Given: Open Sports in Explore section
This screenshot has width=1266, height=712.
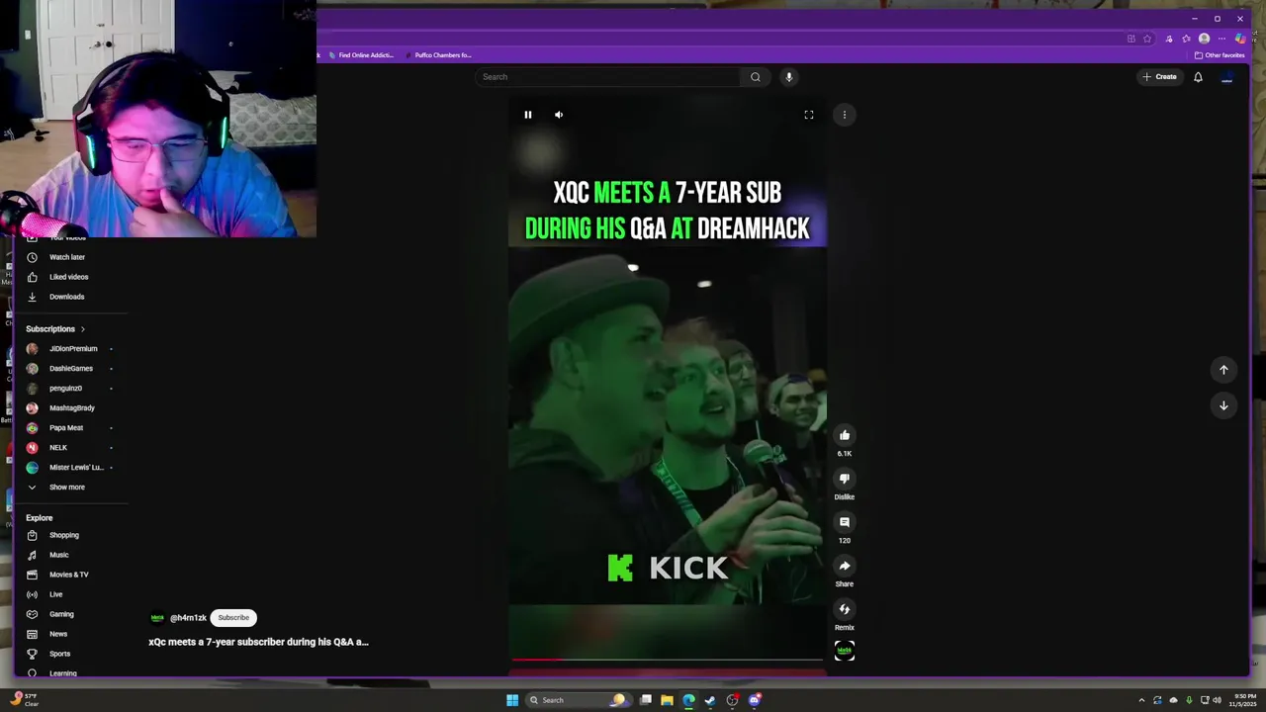Looking at the screenshot, I should (x=59, y=654).
